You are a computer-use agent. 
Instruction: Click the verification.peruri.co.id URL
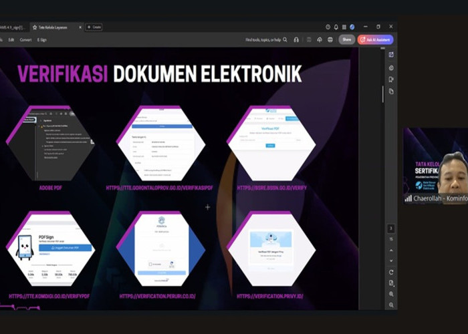tap(158, 297)
